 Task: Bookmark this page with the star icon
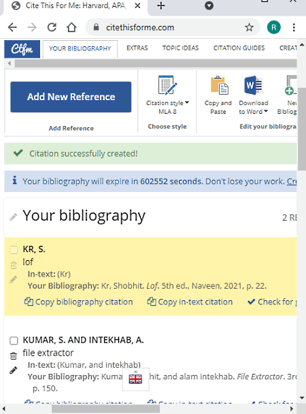pyautogui.click(x=249, y=27)
